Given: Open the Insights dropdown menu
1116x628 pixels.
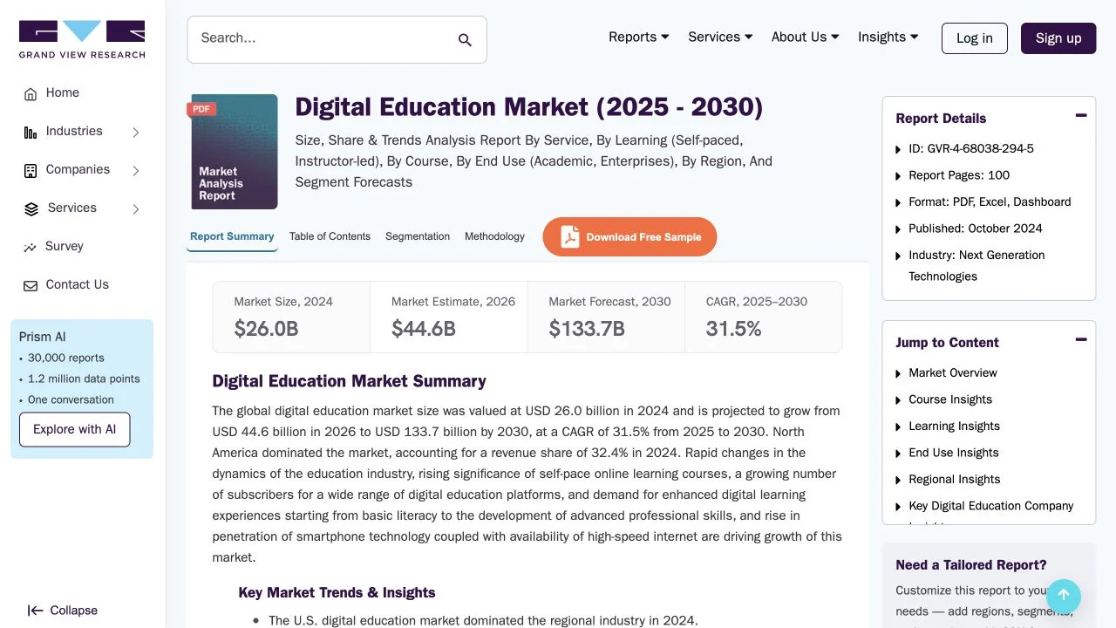Looking at the screenshot, I should tap(888, 38).
